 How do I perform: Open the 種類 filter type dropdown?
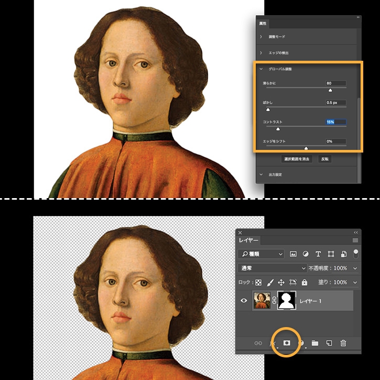pos(261,254)
